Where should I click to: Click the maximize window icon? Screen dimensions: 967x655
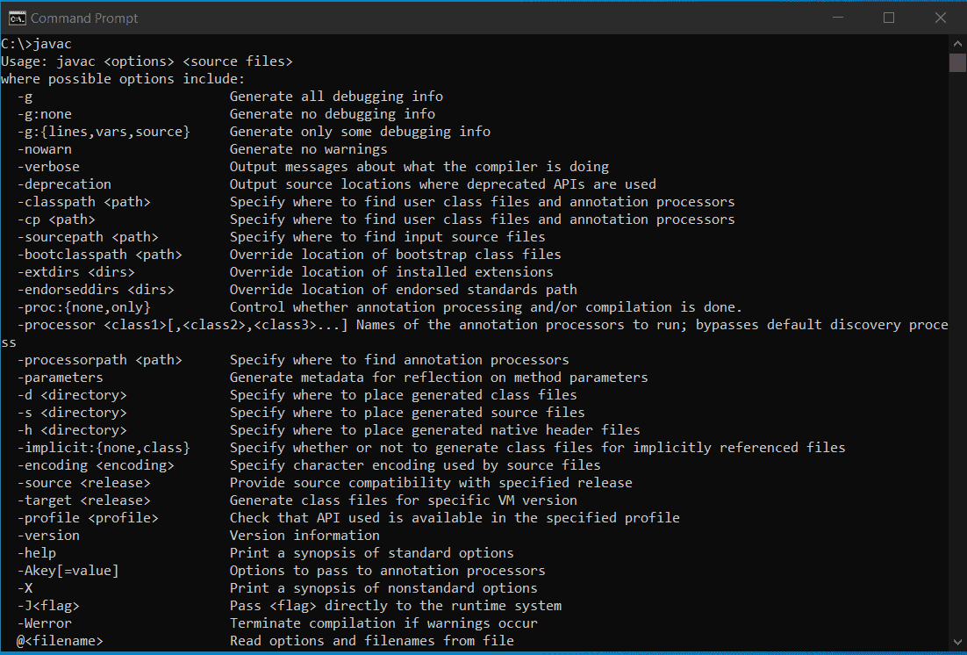pos(889,18)
